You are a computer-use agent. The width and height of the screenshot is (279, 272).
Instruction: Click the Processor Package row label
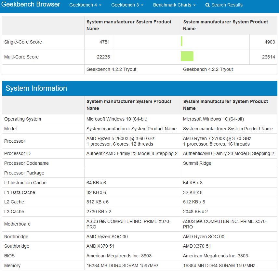tap(24, 173)
